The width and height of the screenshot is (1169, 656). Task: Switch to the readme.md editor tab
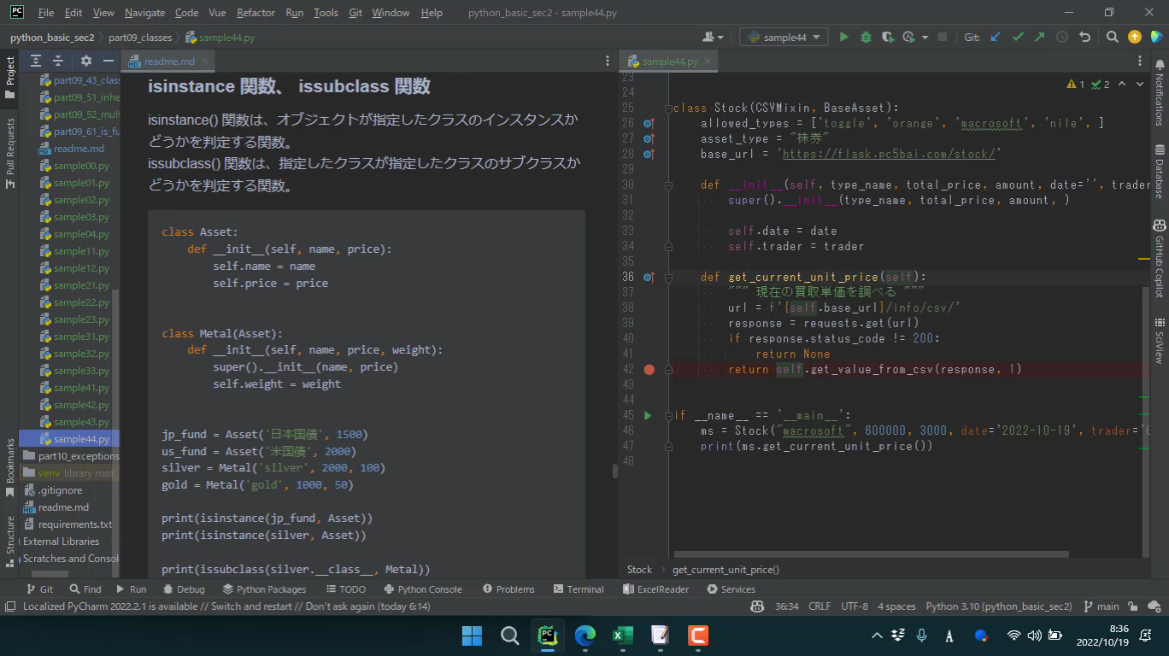pos(168,61)
